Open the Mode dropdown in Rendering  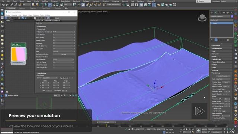point(223,79)
